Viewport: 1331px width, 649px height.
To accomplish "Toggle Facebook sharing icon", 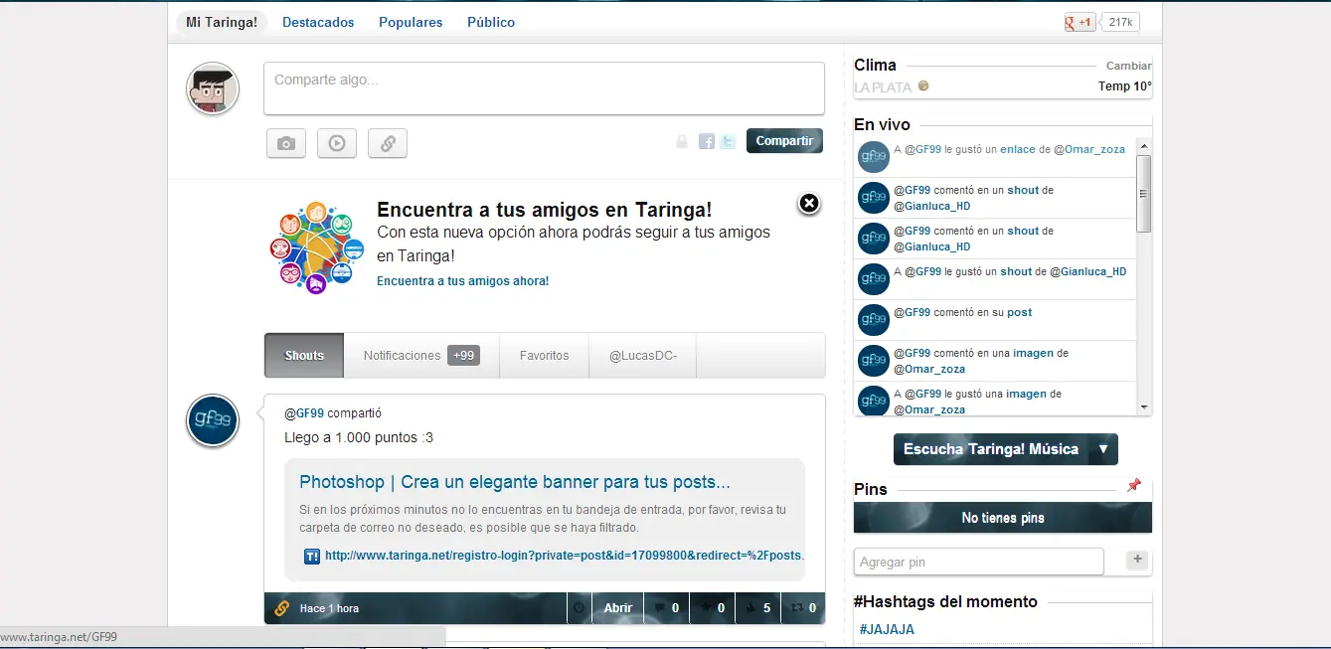I will pos(707,141).
